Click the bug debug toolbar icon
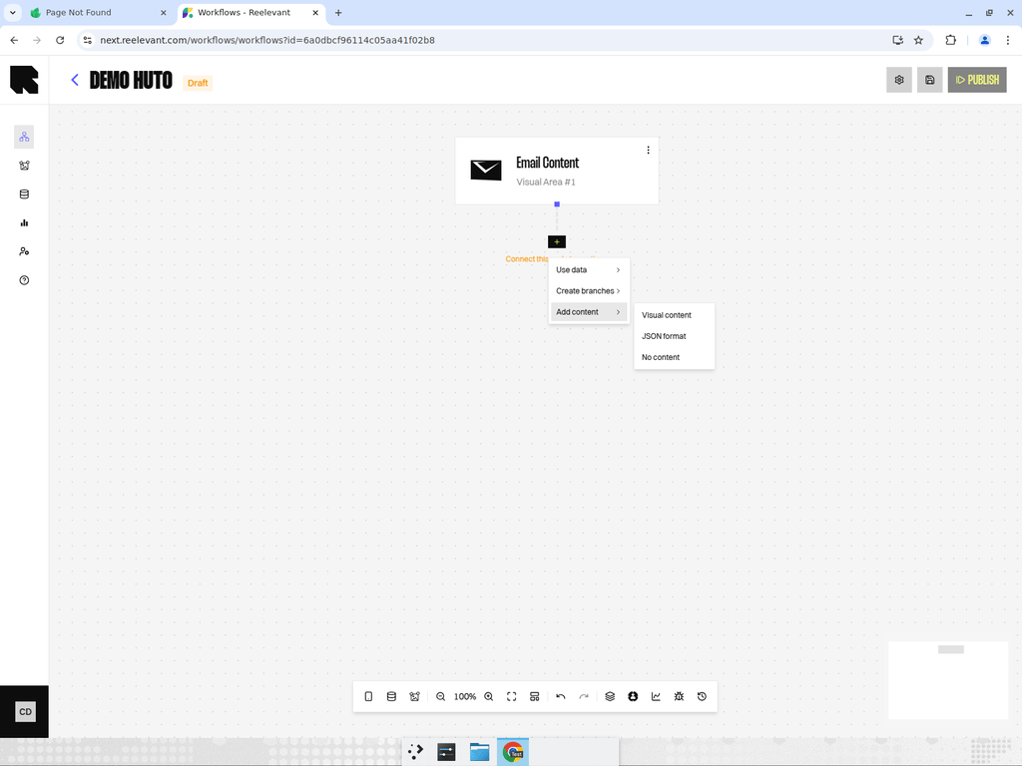This screenshot has width=1022, height=766. pyautogui.click(x=679, y=696)
